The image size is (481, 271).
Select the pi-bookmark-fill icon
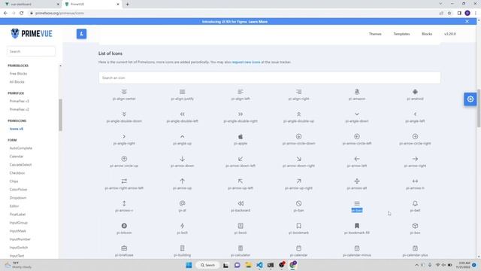pos(357,226)
